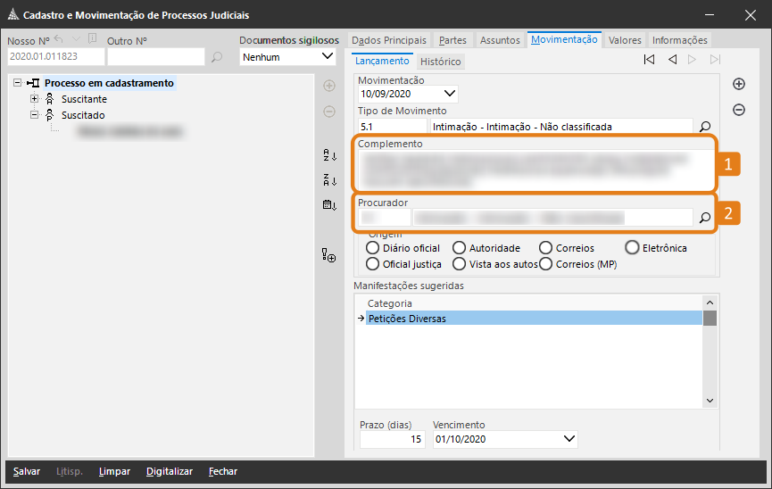The height and width of the screenshot is (489, 772).
Task: Sort ascending with the A-Z icon
Action: [329, 155]
